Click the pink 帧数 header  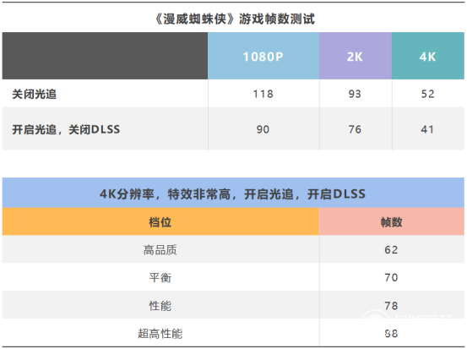pyautogui.click(x=392, y=221)
